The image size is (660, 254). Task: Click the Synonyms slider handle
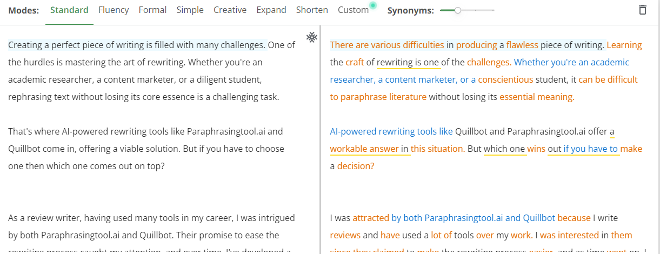click(458, 10)
